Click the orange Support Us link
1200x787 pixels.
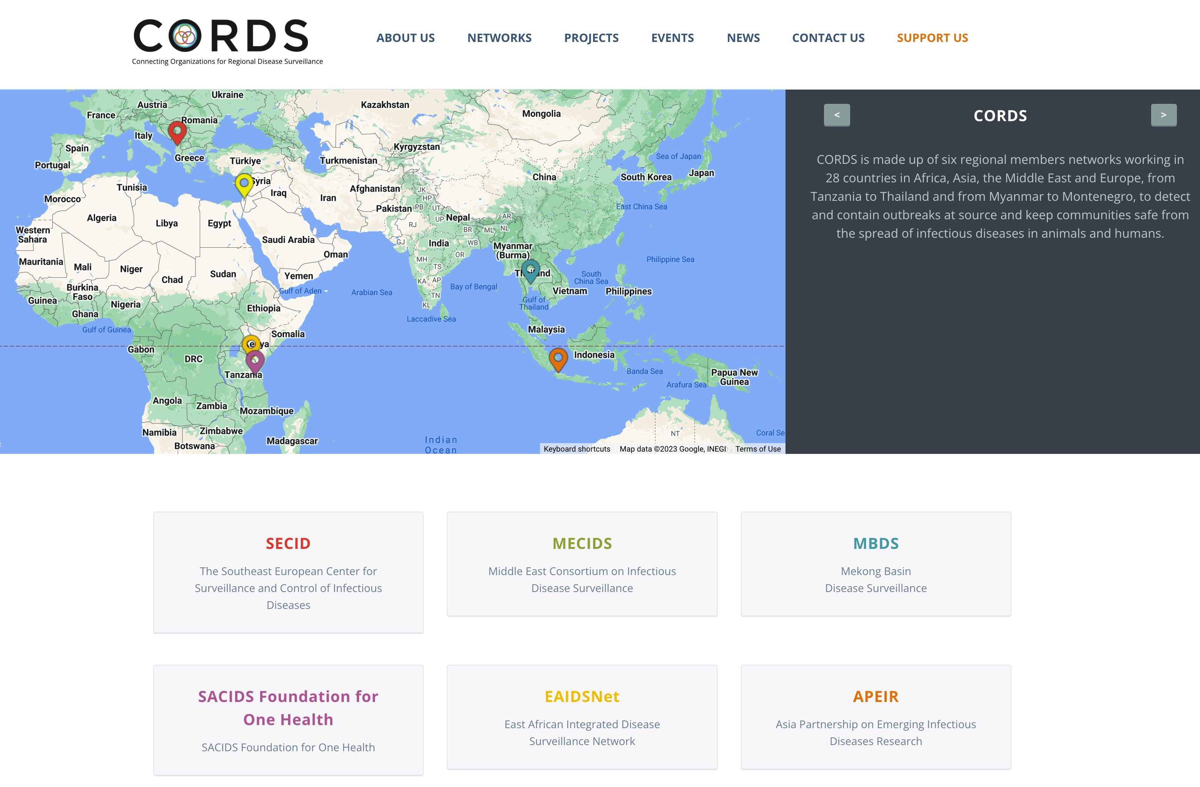[x=932, y=38]
